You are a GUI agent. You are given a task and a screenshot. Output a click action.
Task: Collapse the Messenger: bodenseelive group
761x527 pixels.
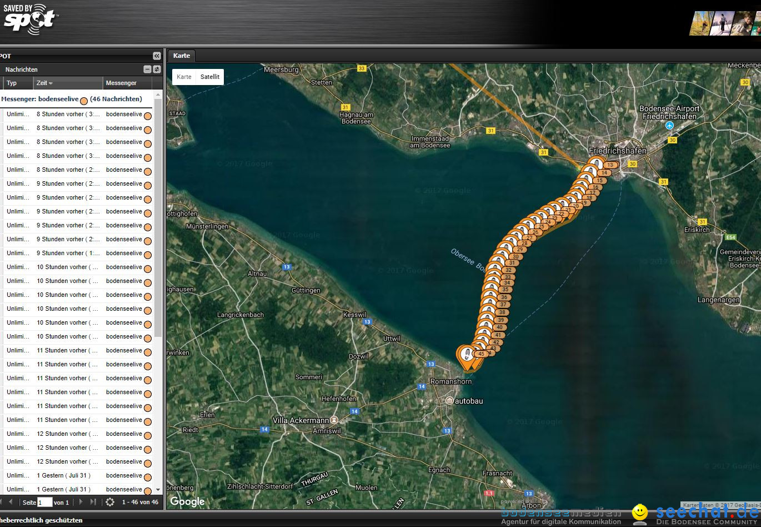point(72,99)
